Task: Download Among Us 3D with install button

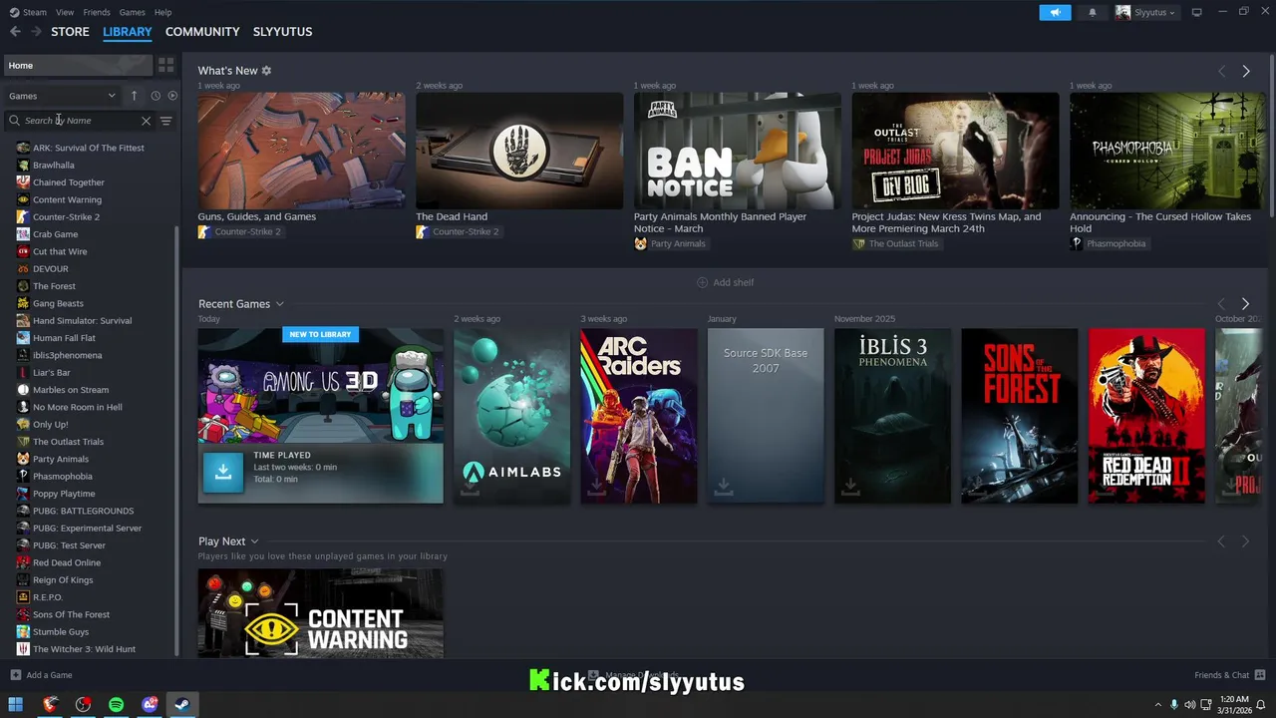Action: [223, 472]
